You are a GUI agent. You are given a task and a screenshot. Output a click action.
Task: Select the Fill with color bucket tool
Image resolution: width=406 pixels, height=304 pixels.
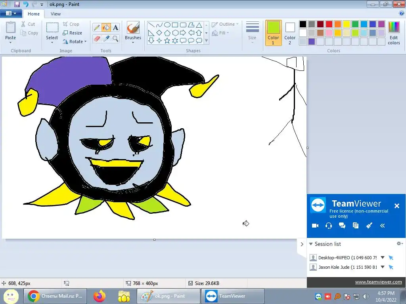point(106,27)
